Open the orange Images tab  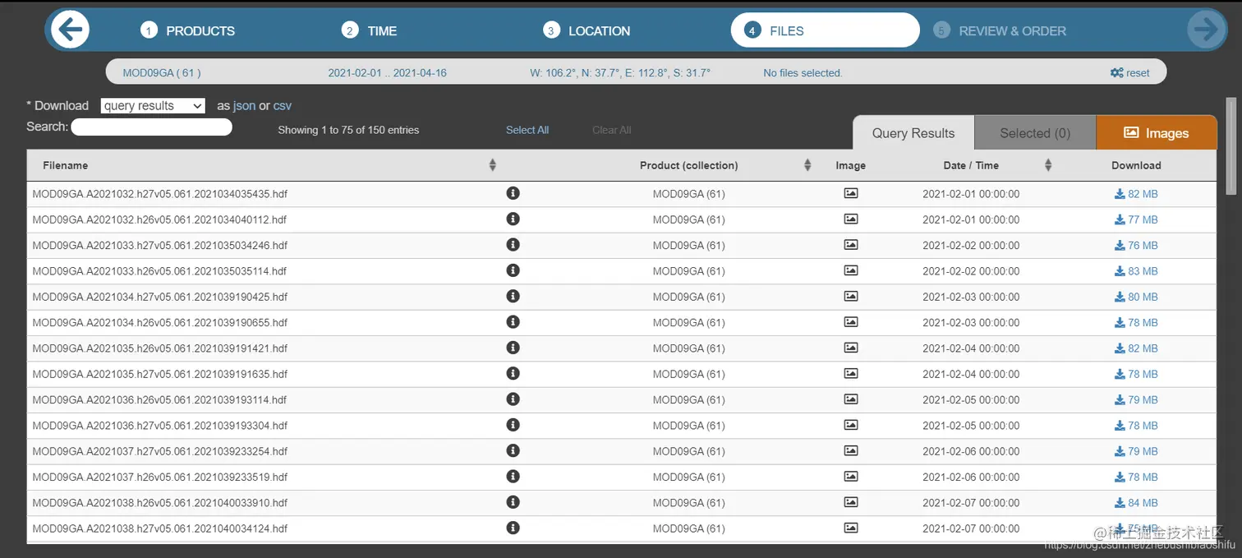pos(1157,132)
